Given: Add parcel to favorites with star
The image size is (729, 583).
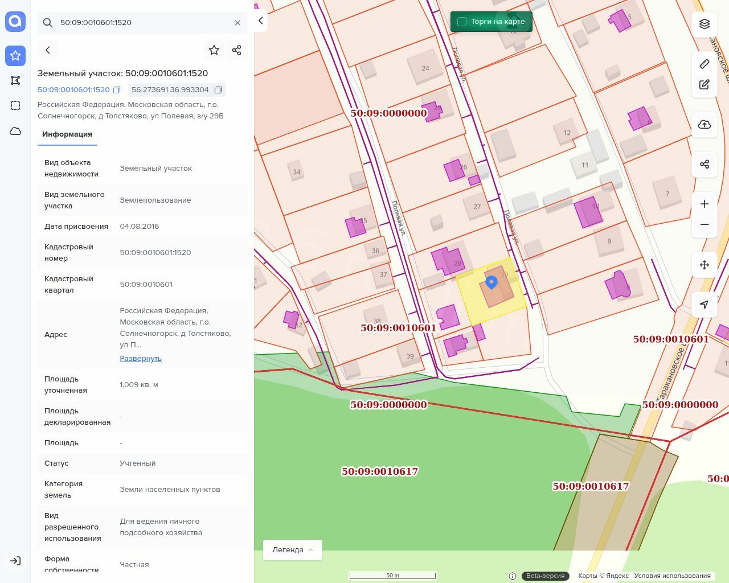Looking at the screenshot, I should tap(214, 50).
